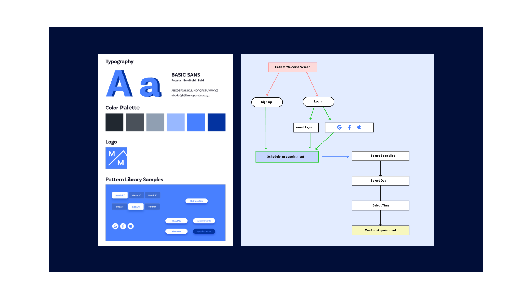The image size is (532, 299).
Task: Click the 'Bold' weight label
Action: click(201, 81)
